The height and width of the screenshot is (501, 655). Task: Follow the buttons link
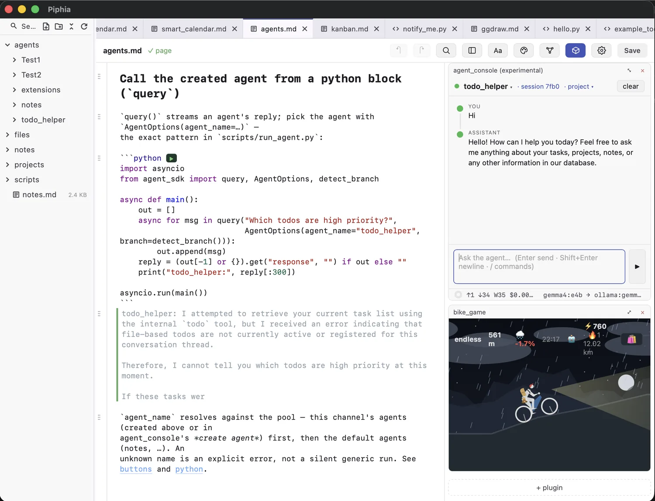[x=136, y=469]
